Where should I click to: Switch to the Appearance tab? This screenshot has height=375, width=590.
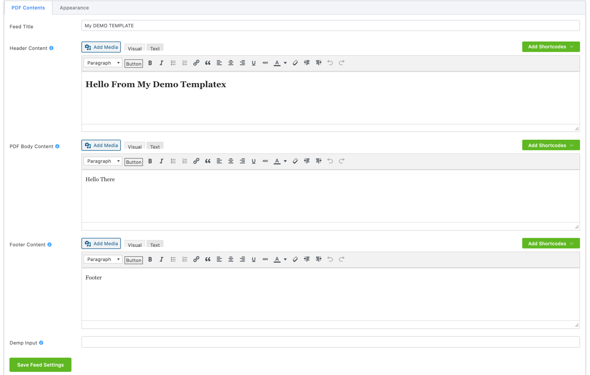click(x=74, y=7)
